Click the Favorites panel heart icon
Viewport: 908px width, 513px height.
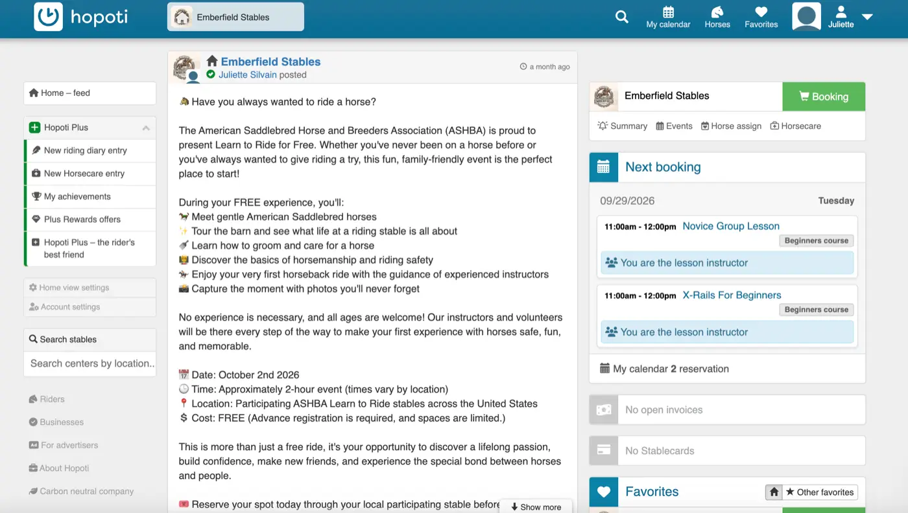604,492
